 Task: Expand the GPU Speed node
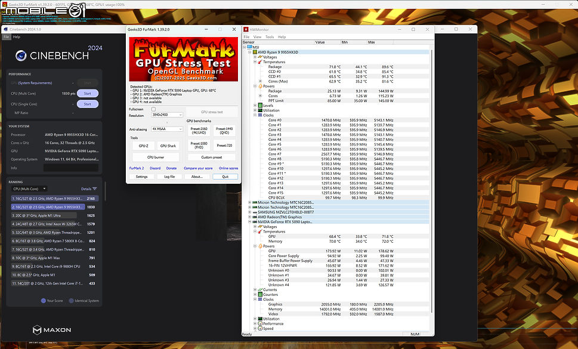[255, 328]
